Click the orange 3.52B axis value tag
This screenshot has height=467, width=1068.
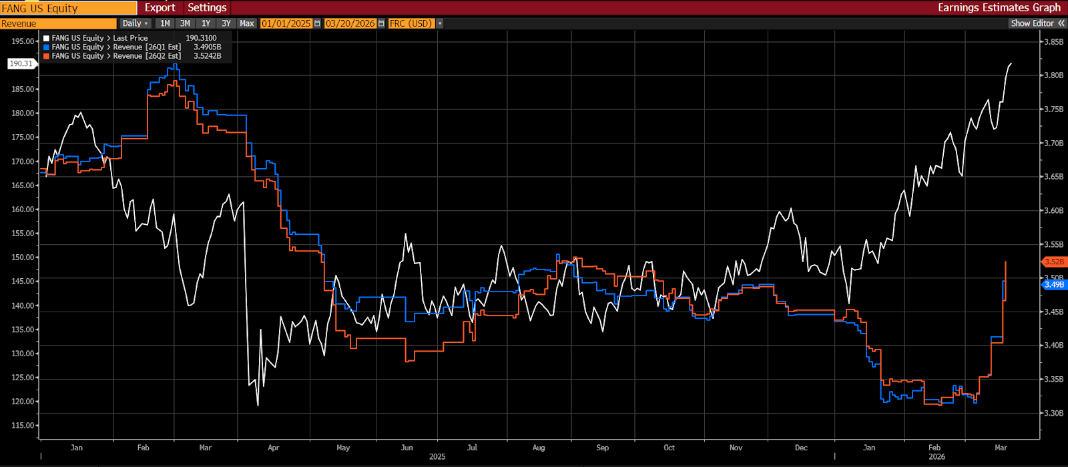[1053, 262]
